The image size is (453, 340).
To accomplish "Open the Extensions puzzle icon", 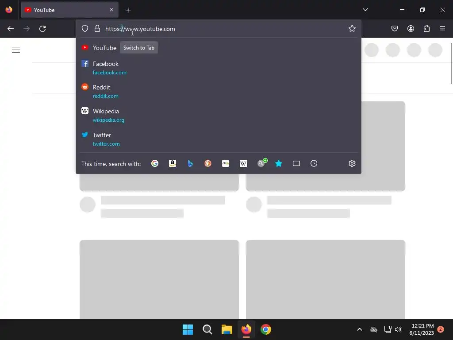I will point(426,28).
